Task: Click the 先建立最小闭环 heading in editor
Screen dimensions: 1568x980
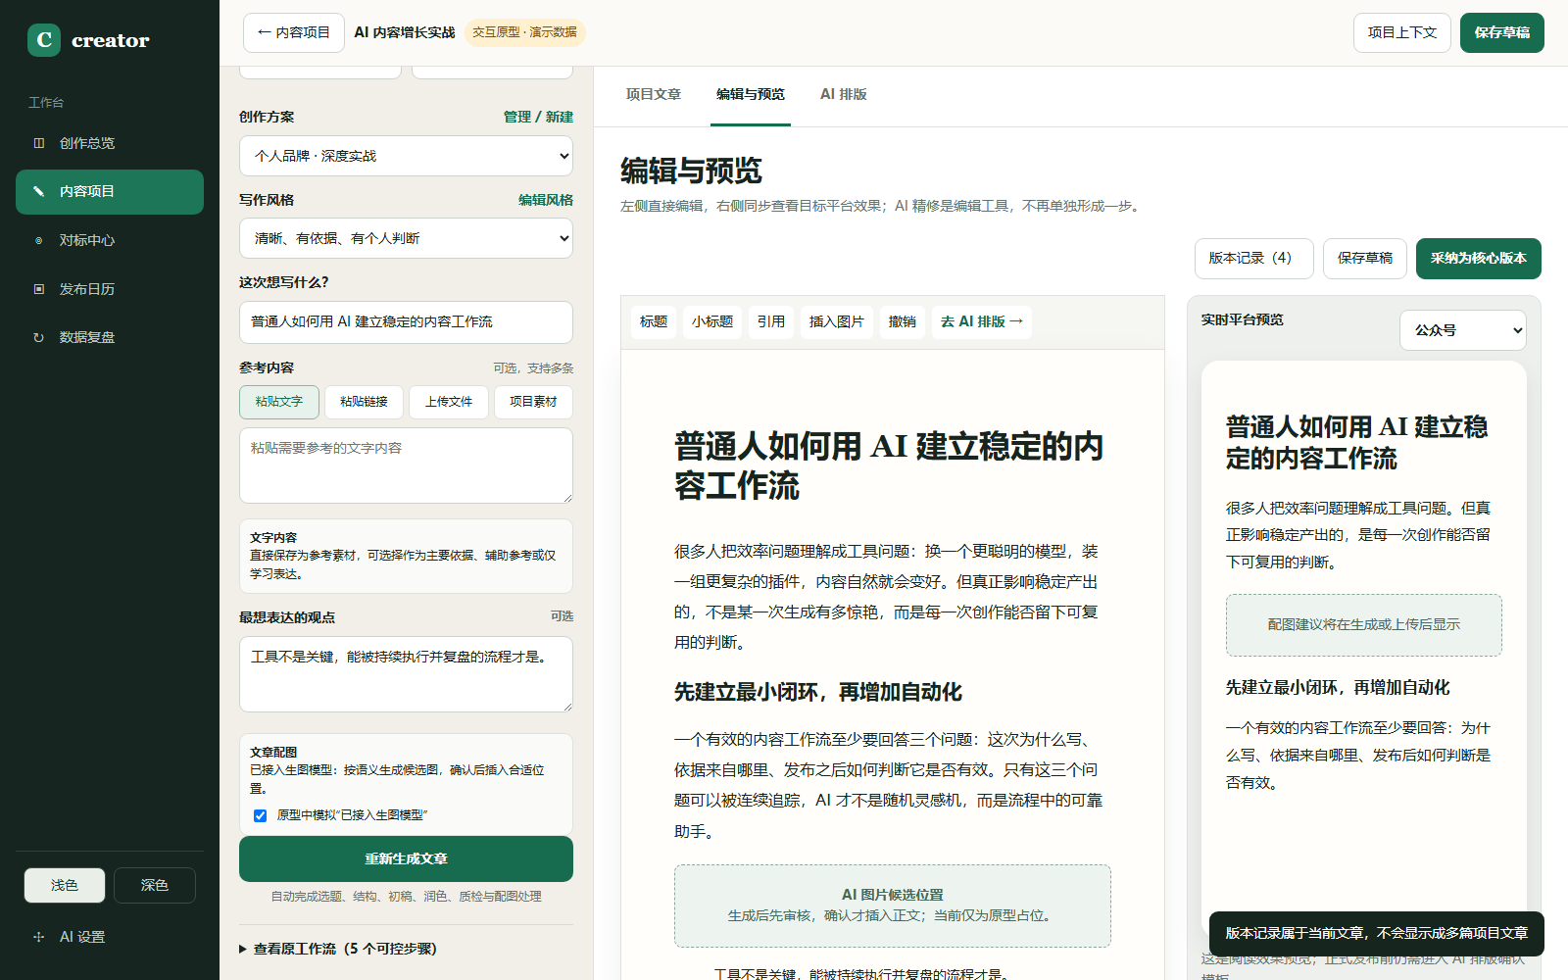Action: (x=818, y=692)
